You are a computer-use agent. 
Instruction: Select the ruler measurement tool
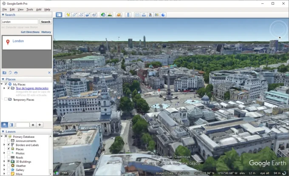tap(128, 15)
